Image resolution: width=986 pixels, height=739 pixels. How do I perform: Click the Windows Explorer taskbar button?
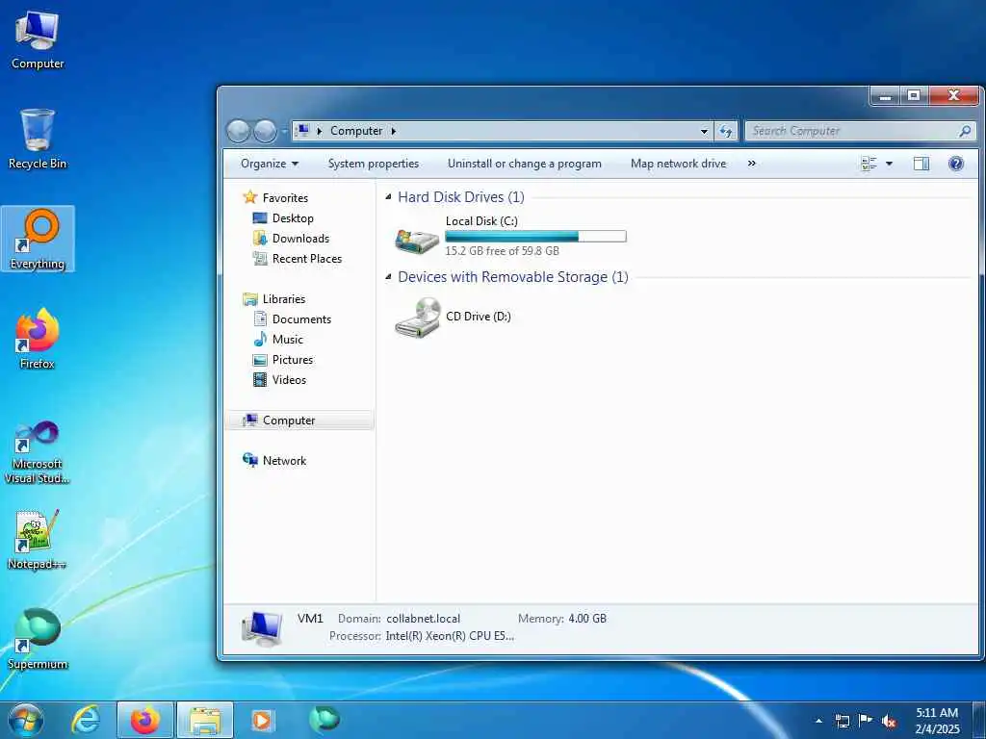click(x=205, y=720)
